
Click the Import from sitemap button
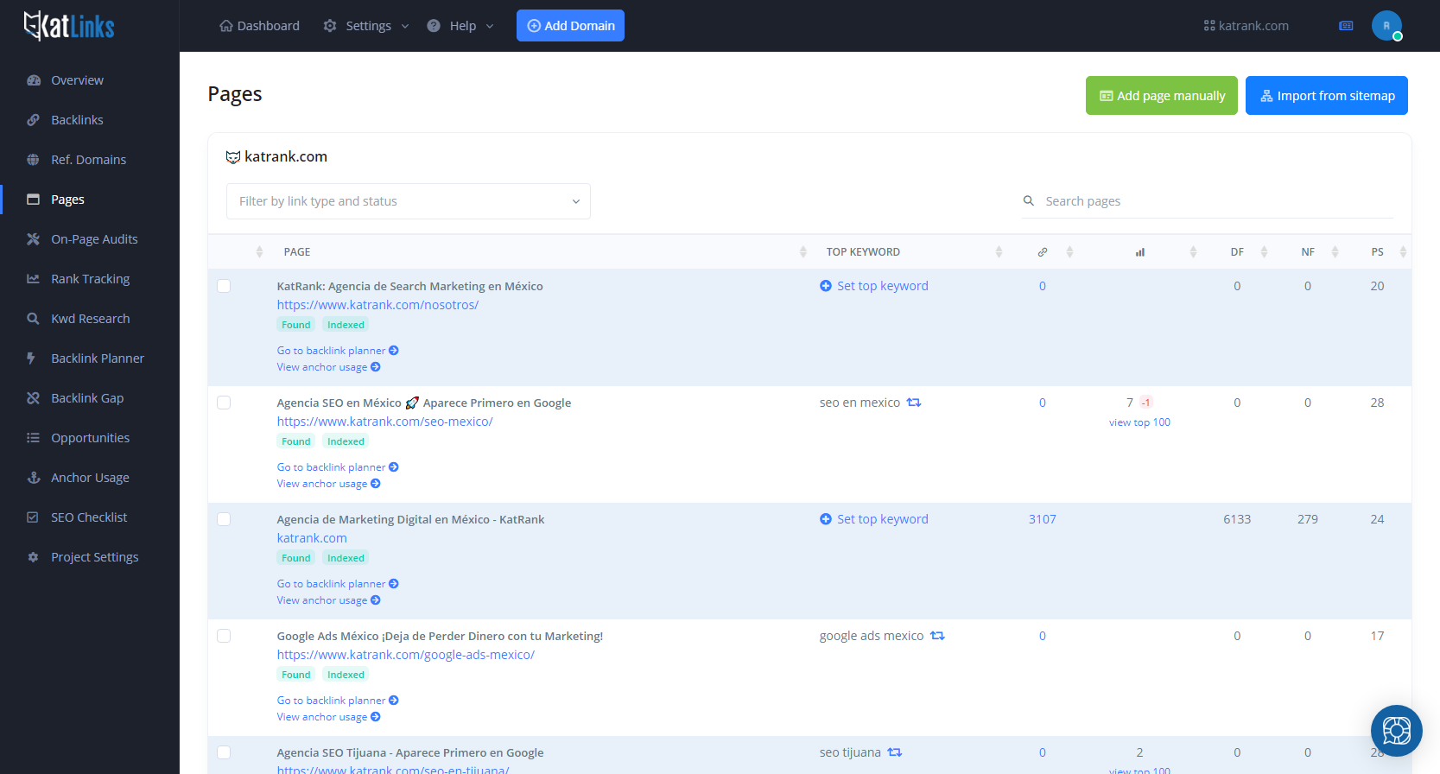[1326, 96]
